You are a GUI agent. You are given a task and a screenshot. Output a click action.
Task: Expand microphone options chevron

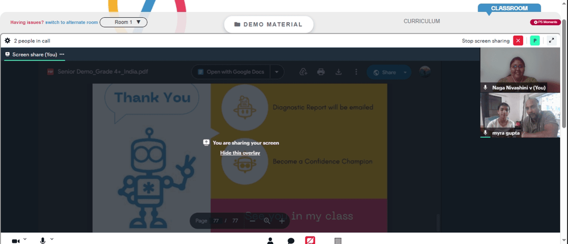click(x=52, y=239)
